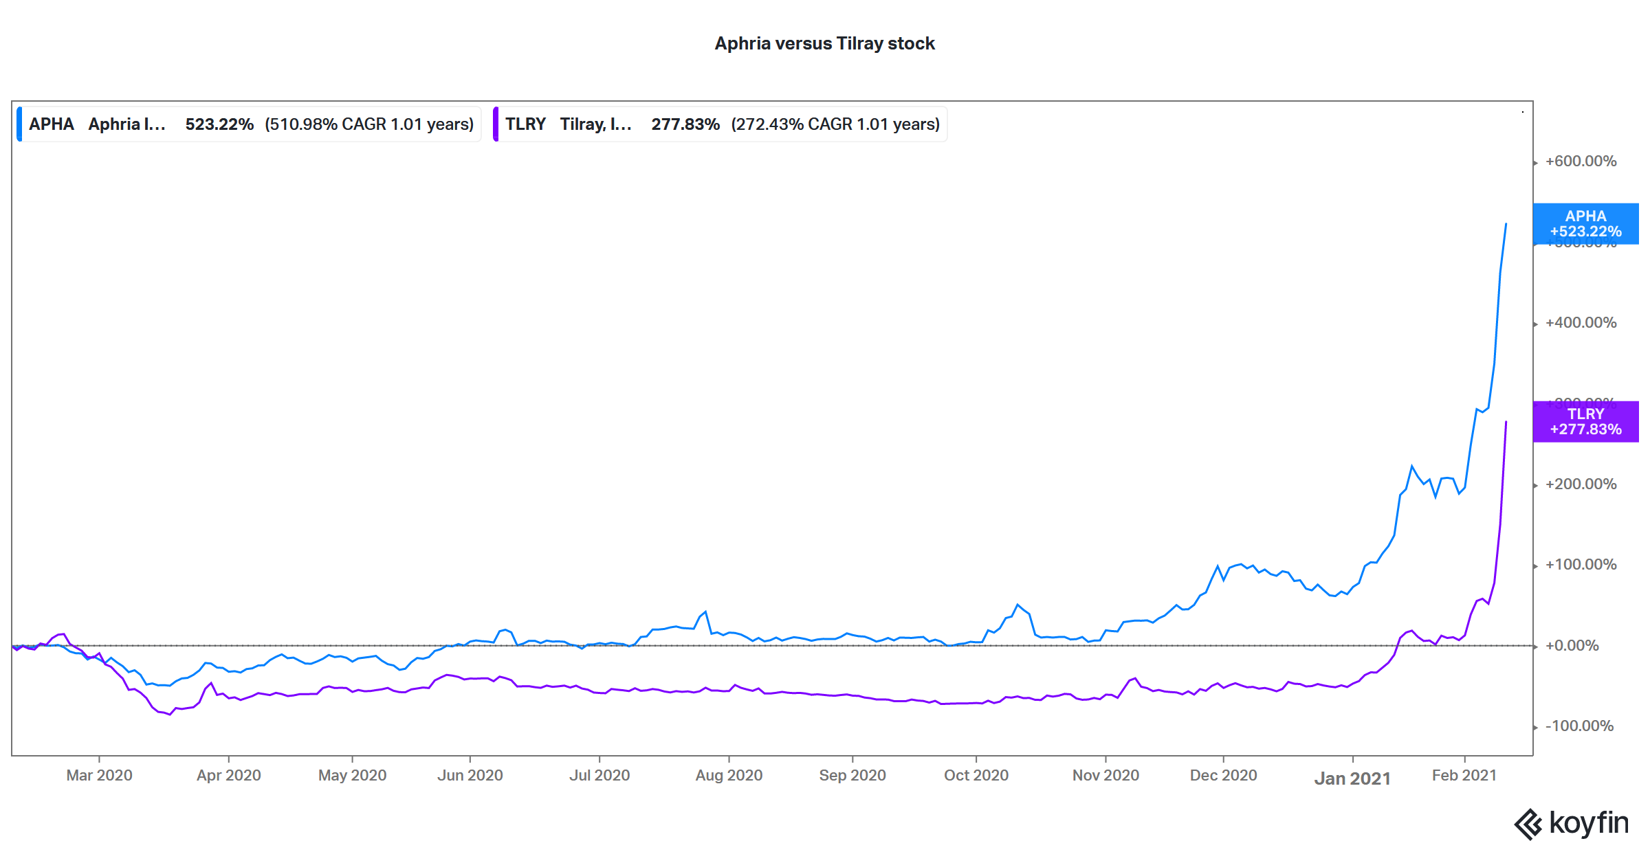Click the Feb 2021 date label
This screenshot has height=852, width=1650.
(1464, 775)
